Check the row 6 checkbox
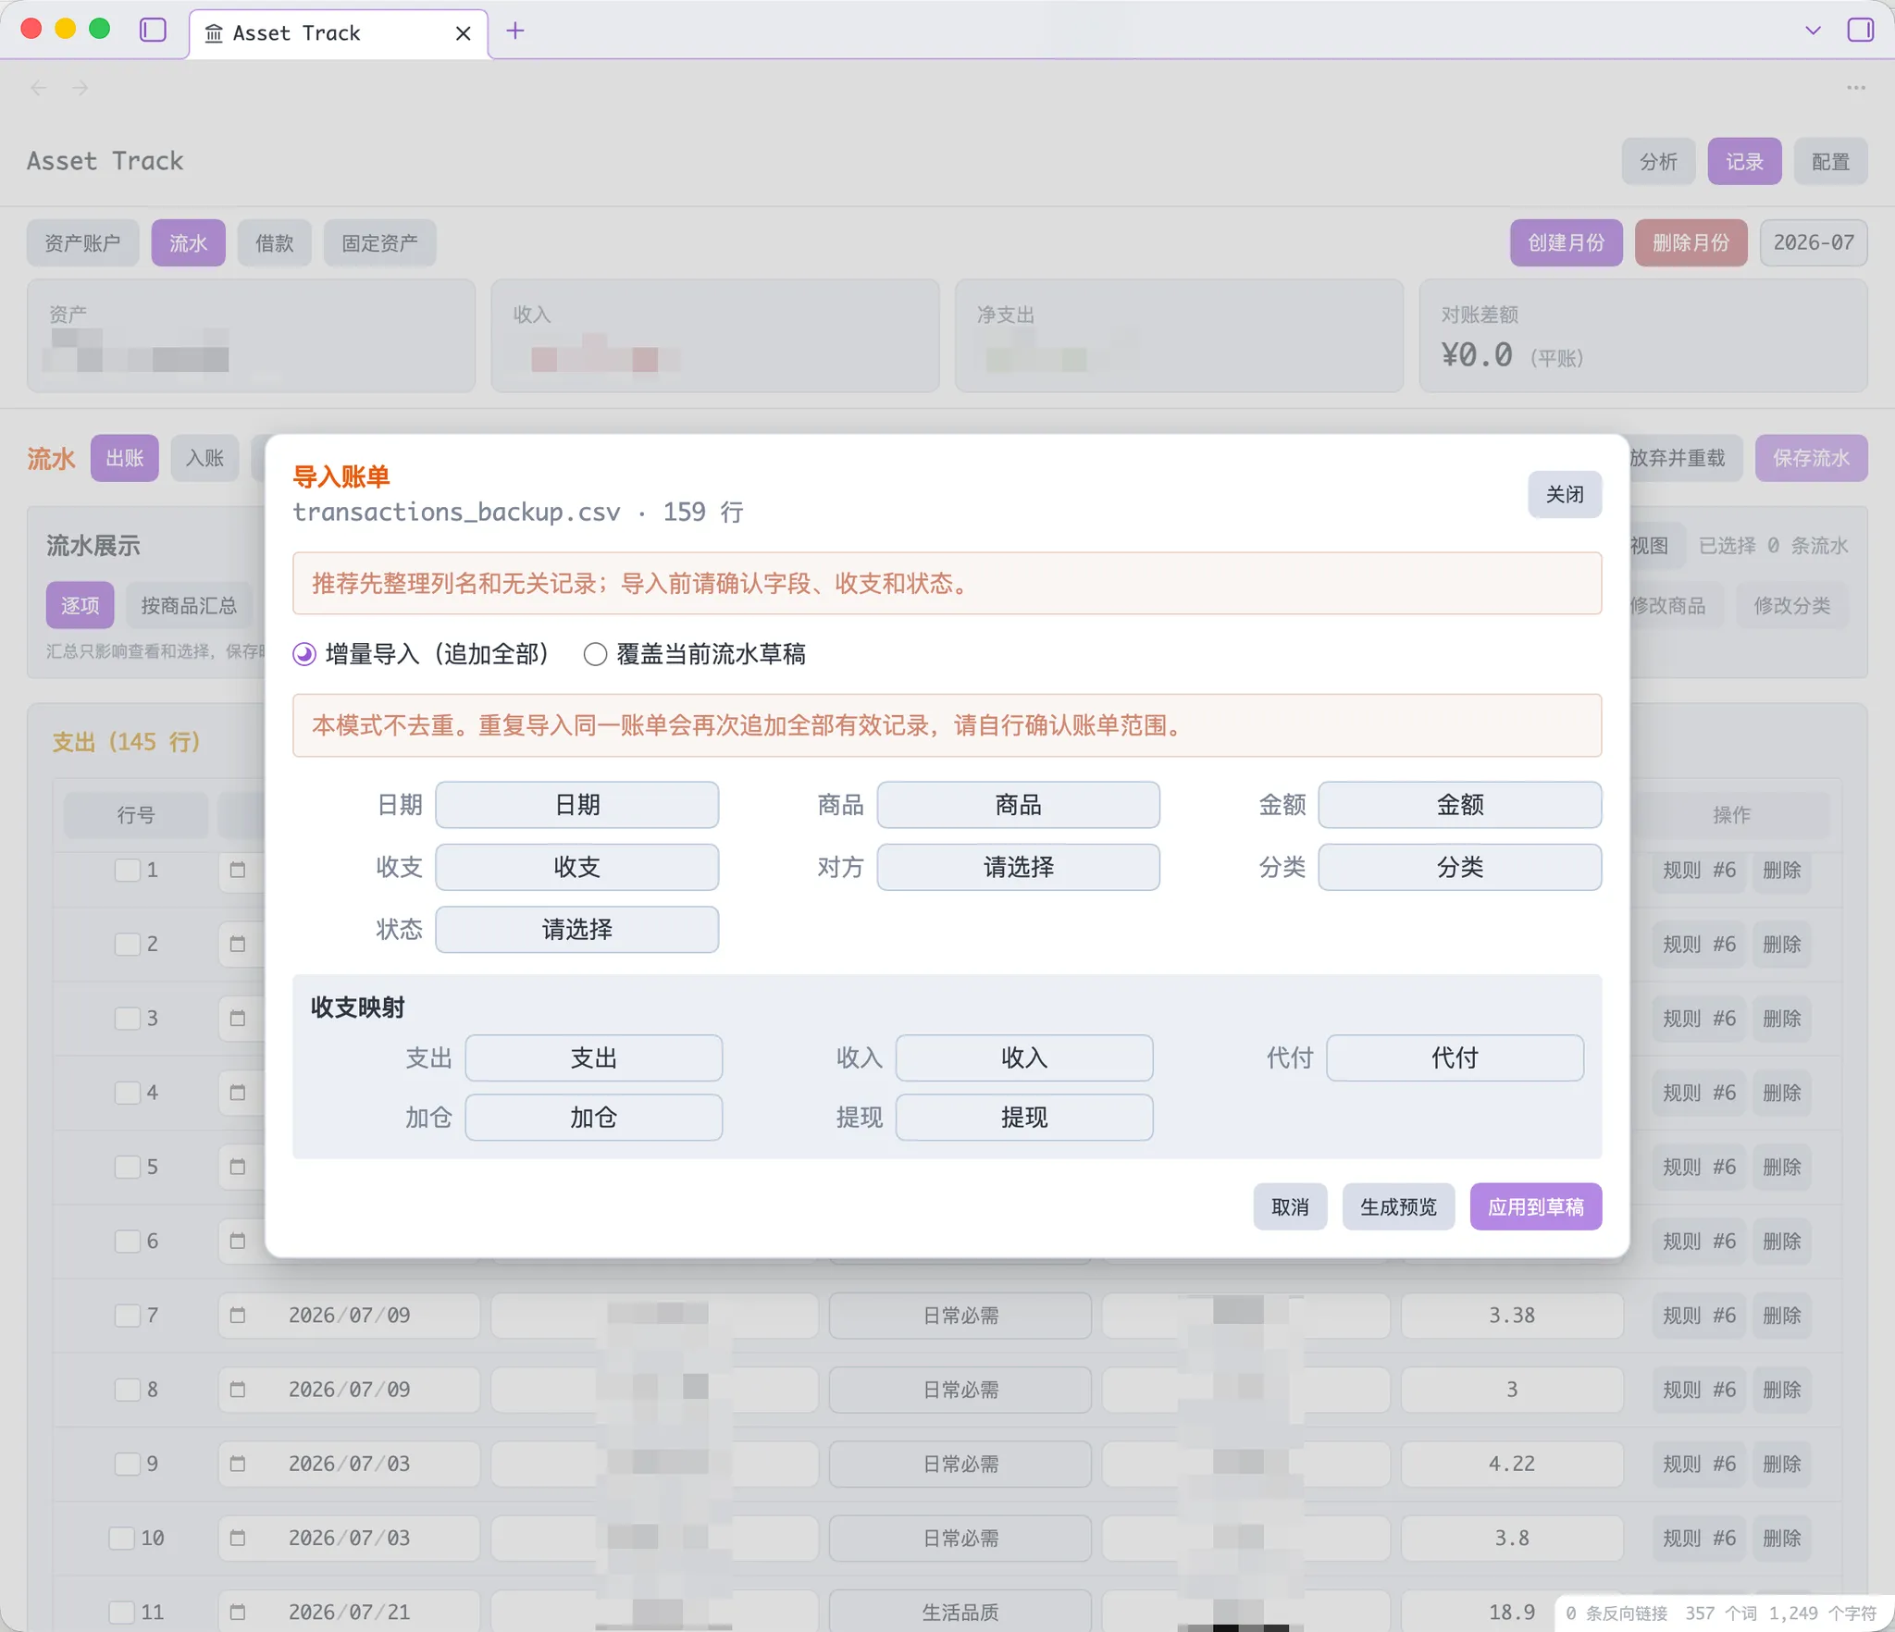 click(127, 1241)
